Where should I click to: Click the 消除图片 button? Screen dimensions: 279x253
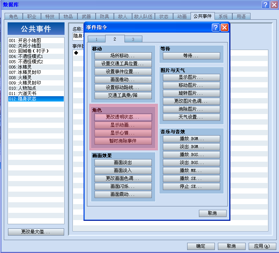191,109
